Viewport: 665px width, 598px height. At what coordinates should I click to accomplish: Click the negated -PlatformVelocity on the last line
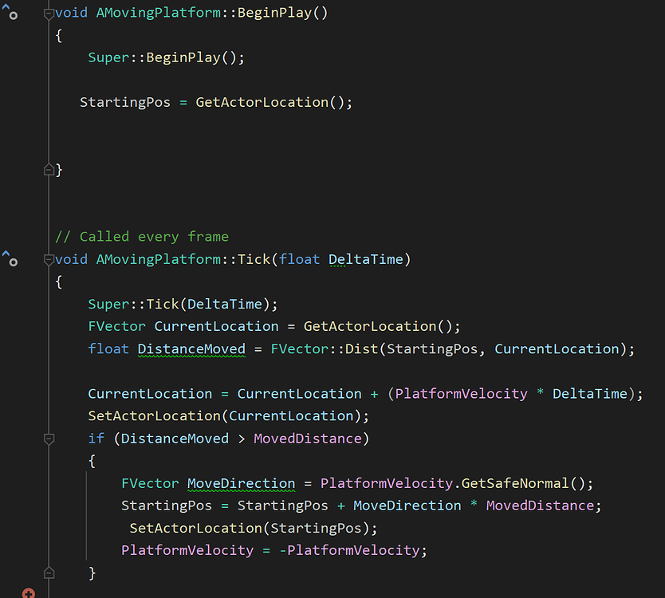point(349,550)
